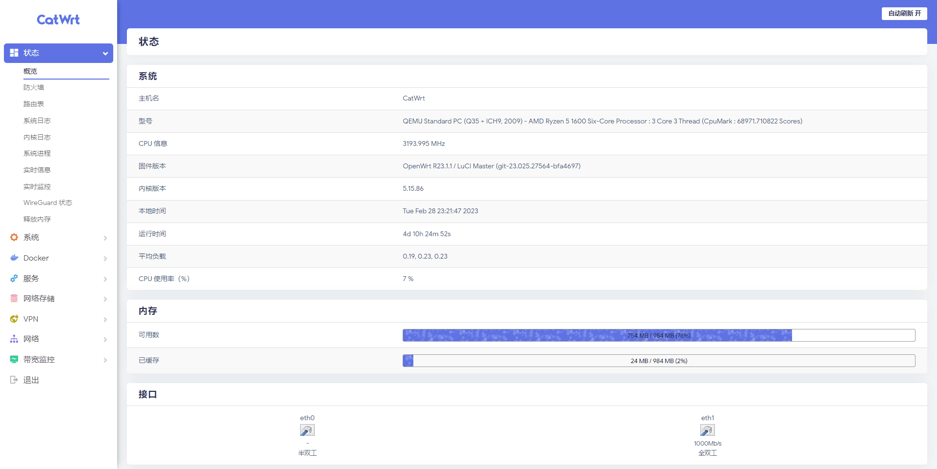Open the 系统进程 page
Screen dimensions: 937x469
[37, 153]
